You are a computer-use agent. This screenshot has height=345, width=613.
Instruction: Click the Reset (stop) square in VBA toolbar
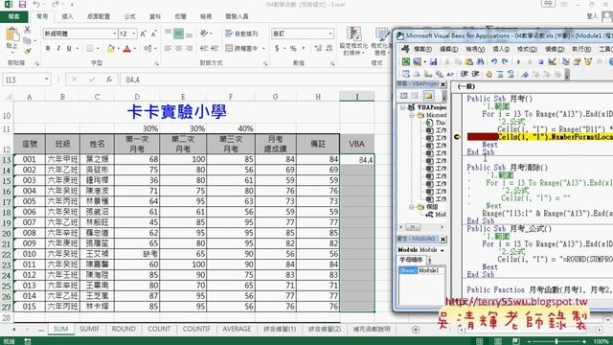click(x=541, y=61)
